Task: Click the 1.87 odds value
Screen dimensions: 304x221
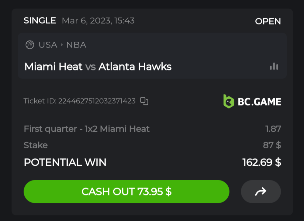Action: point(273,129)
